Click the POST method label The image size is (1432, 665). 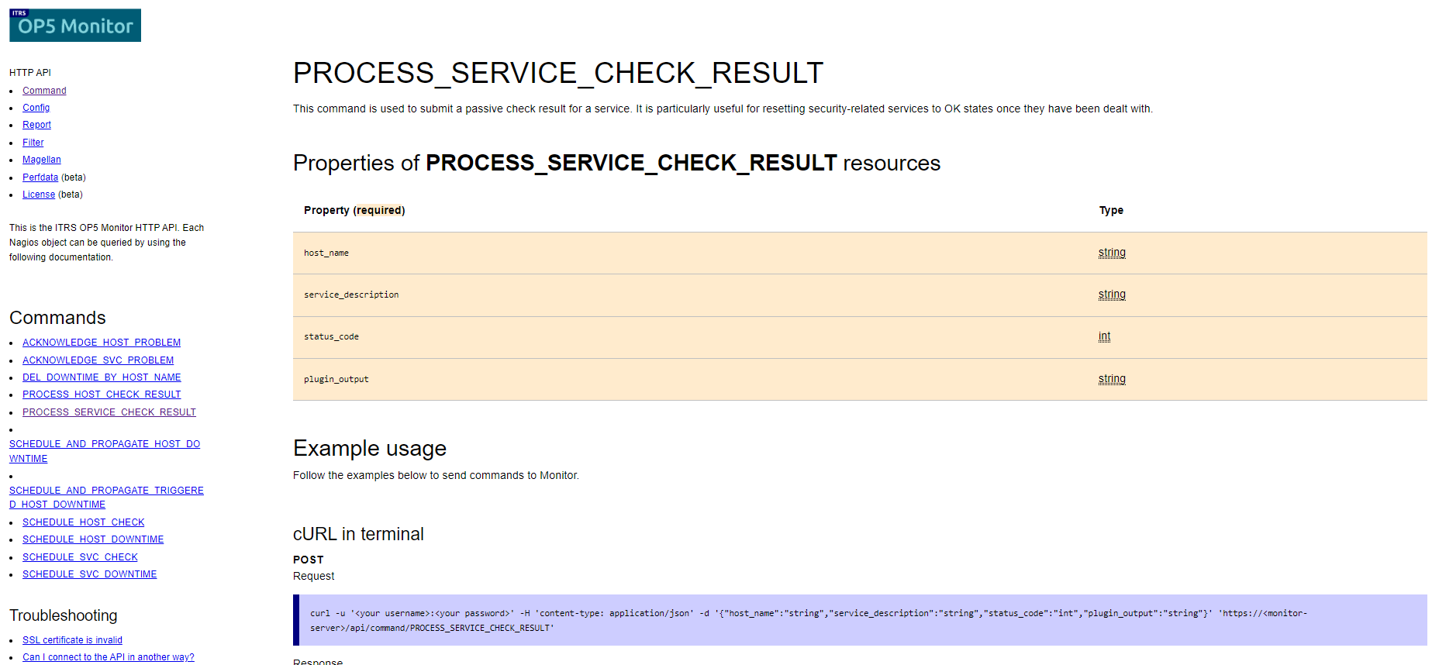coord(309,560)
